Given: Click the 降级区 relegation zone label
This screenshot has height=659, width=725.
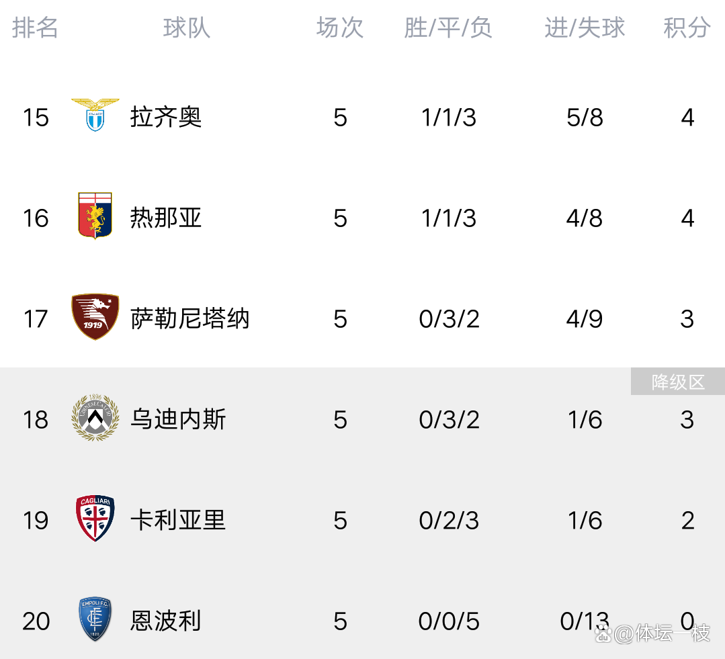Looking at the screenshot, I should (678, 382).
